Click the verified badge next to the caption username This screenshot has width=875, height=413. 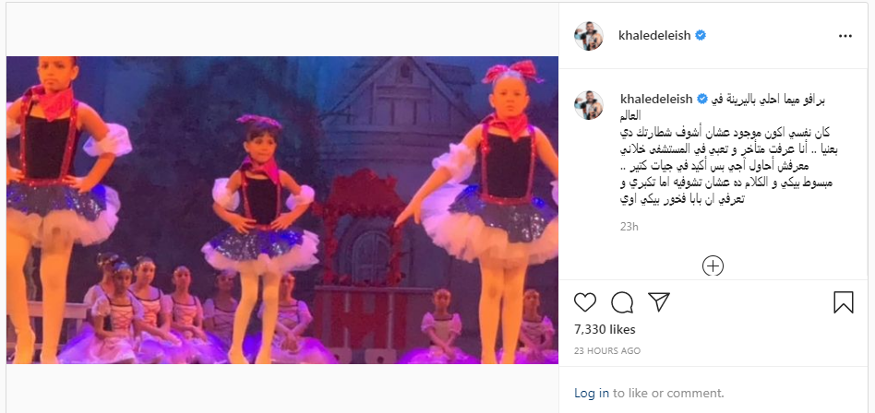701,99
